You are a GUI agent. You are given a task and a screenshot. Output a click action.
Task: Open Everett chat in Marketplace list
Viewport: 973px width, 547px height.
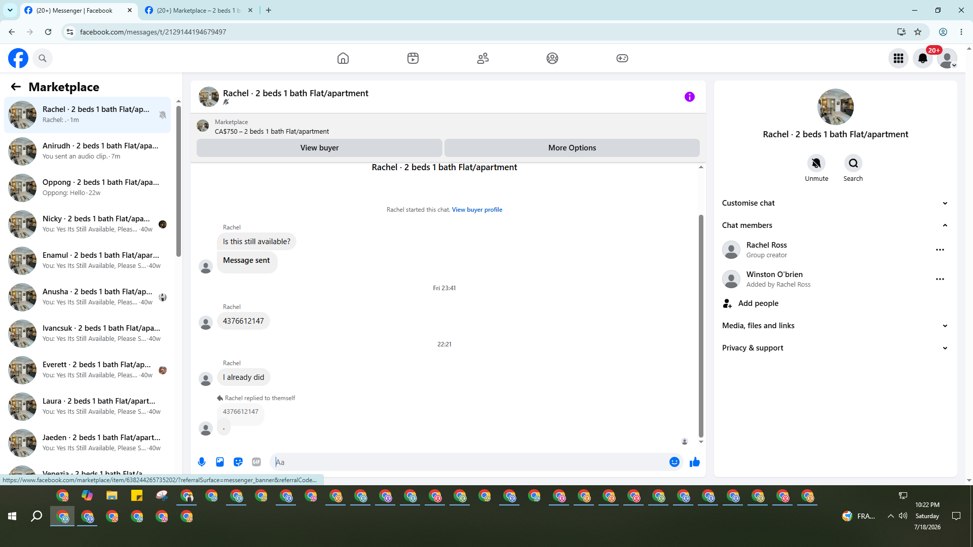88,370
